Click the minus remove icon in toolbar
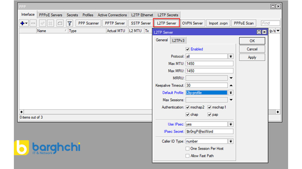302x169 pixels. [33, 23]
